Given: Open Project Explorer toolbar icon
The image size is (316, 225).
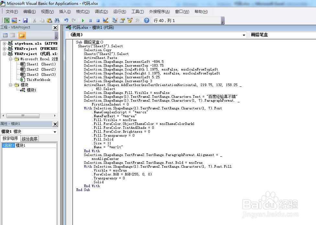Looking at the screenshot, I should (115, 20).
